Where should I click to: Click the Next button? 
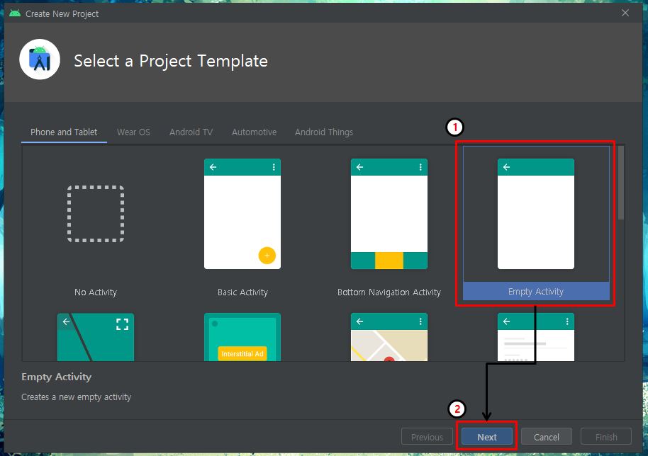coord(487,437)
